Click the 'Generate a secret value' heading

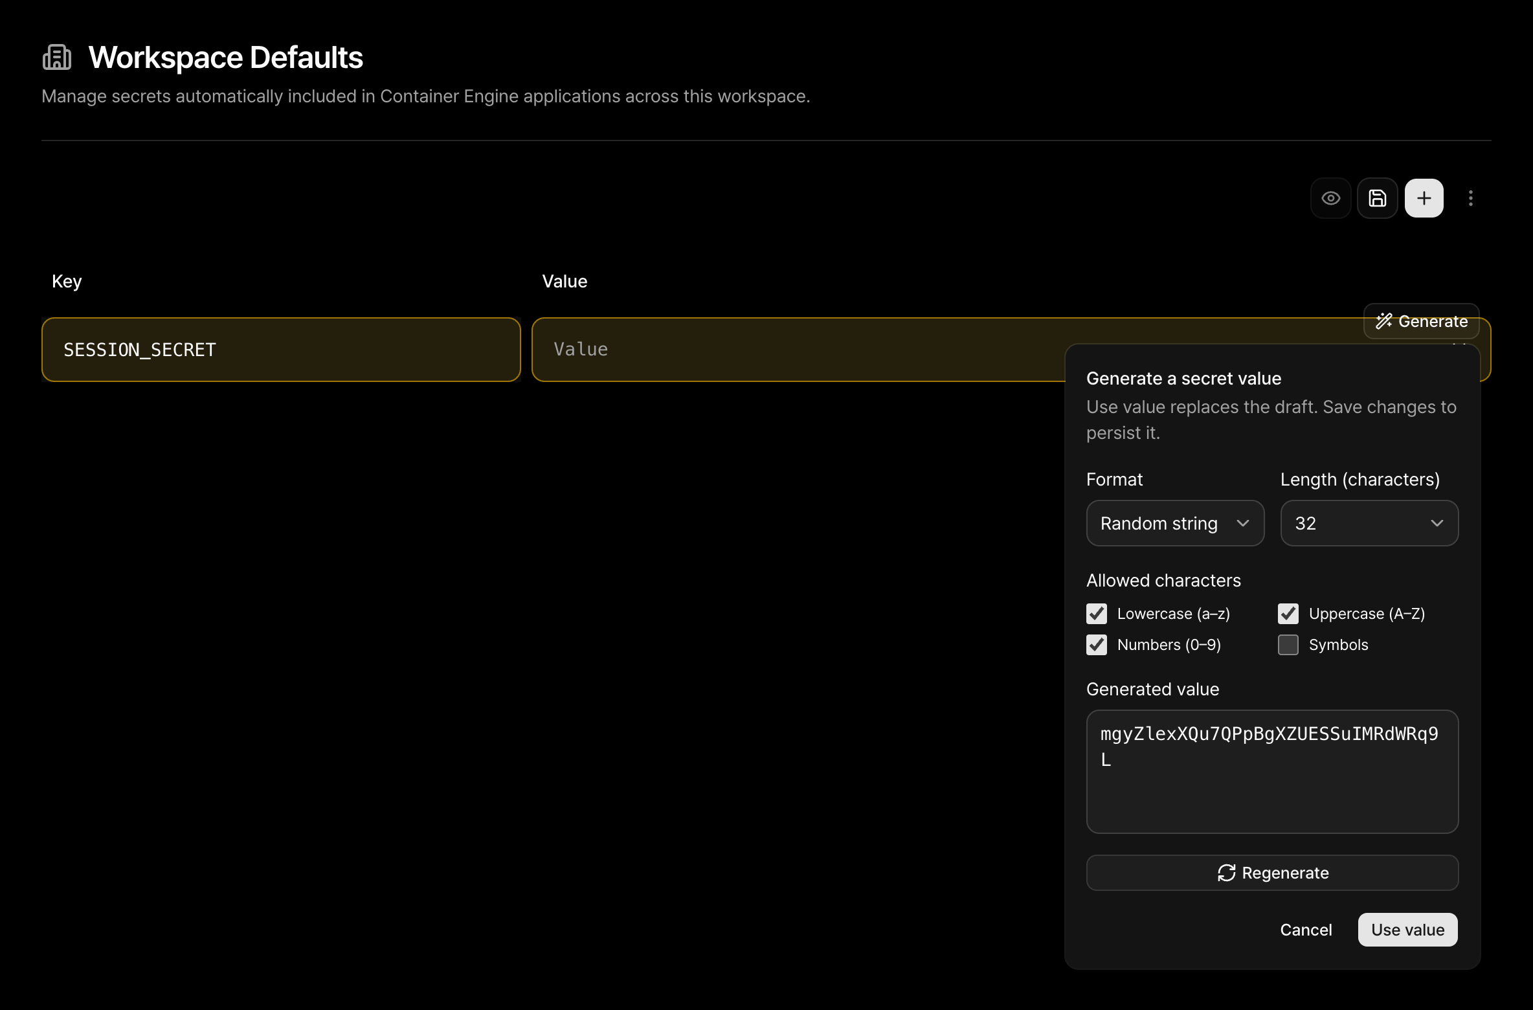click(1183, 379)
